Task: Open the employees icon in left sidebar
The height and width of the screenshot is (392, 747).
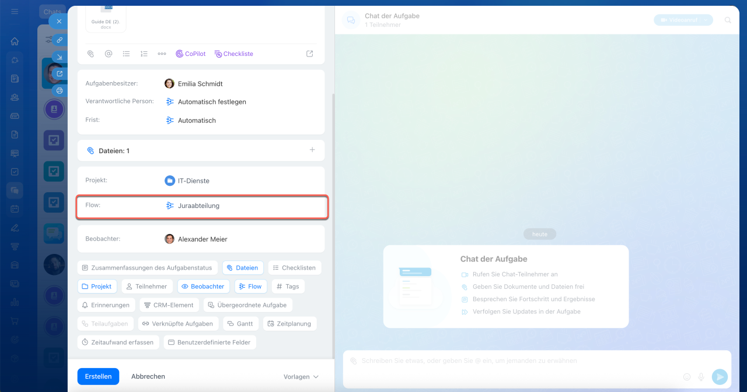Action: tap(15, 97)
